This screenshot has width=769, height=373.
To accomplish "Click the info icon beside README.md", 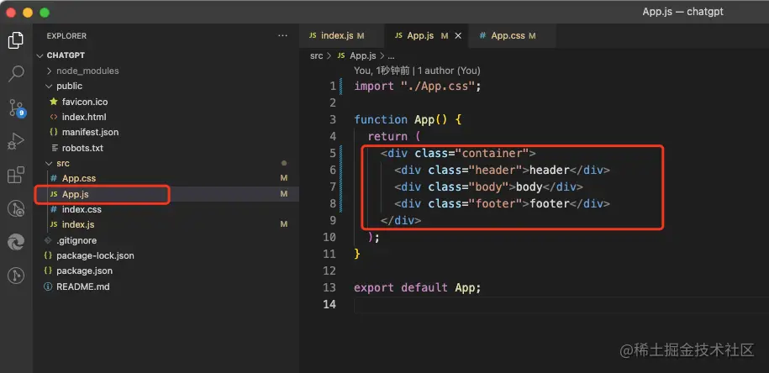I will pos(48,286).
